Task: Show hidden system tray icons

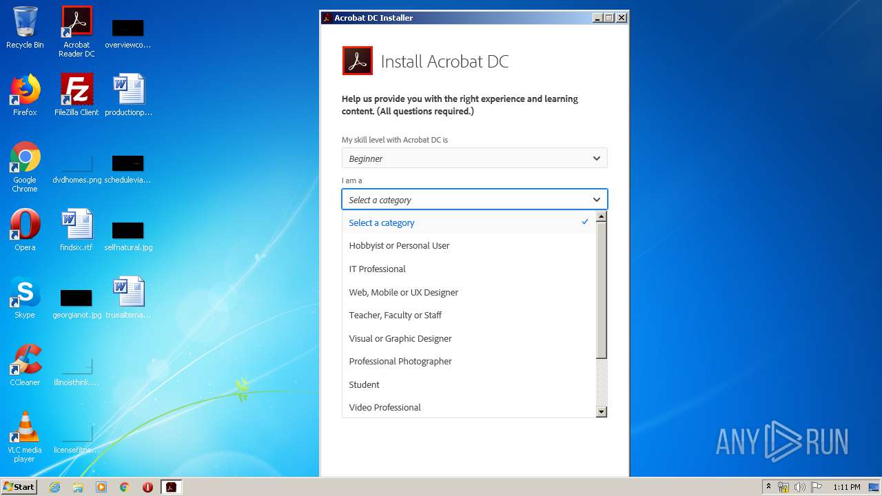Action: pyautogui.click(x=768, y=487)
